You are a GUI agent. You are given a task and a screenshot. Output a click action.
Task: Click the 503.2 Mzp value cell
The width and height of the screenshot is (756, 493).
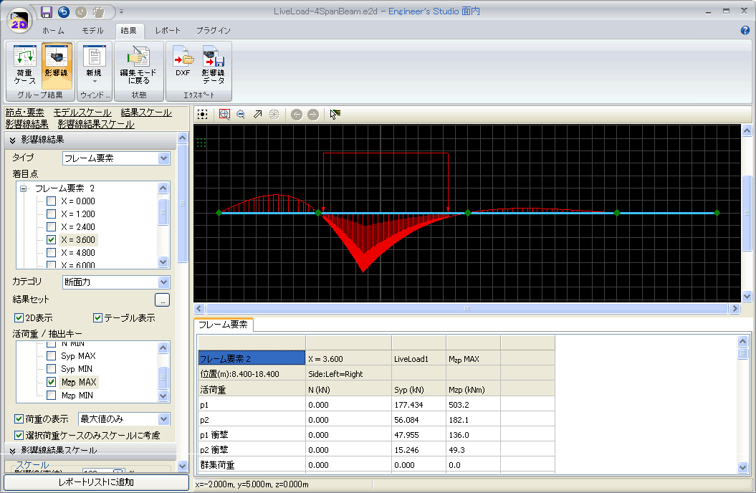pos(474,405)
